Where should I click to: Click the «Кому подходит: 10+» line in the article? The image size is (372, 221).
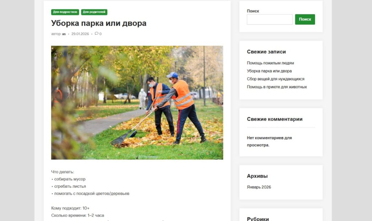point(70,208)
